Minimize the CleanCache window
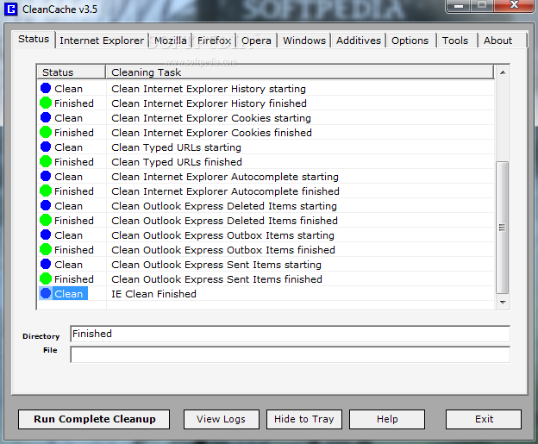The image size is (538, 444). point(459,5)
